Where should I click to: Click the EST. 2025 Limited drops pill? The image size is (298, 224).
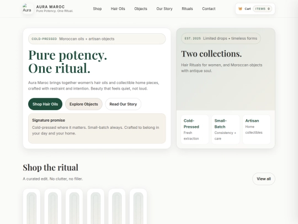pos(221,39)
